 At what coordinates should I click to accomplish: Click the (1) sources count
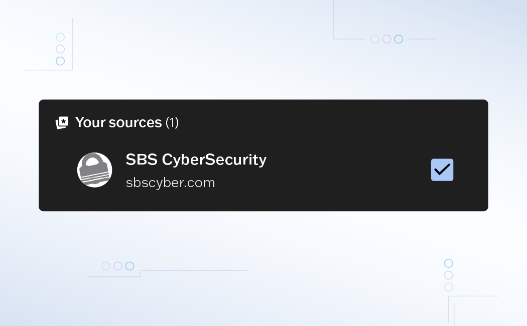[x=172, y=122]
